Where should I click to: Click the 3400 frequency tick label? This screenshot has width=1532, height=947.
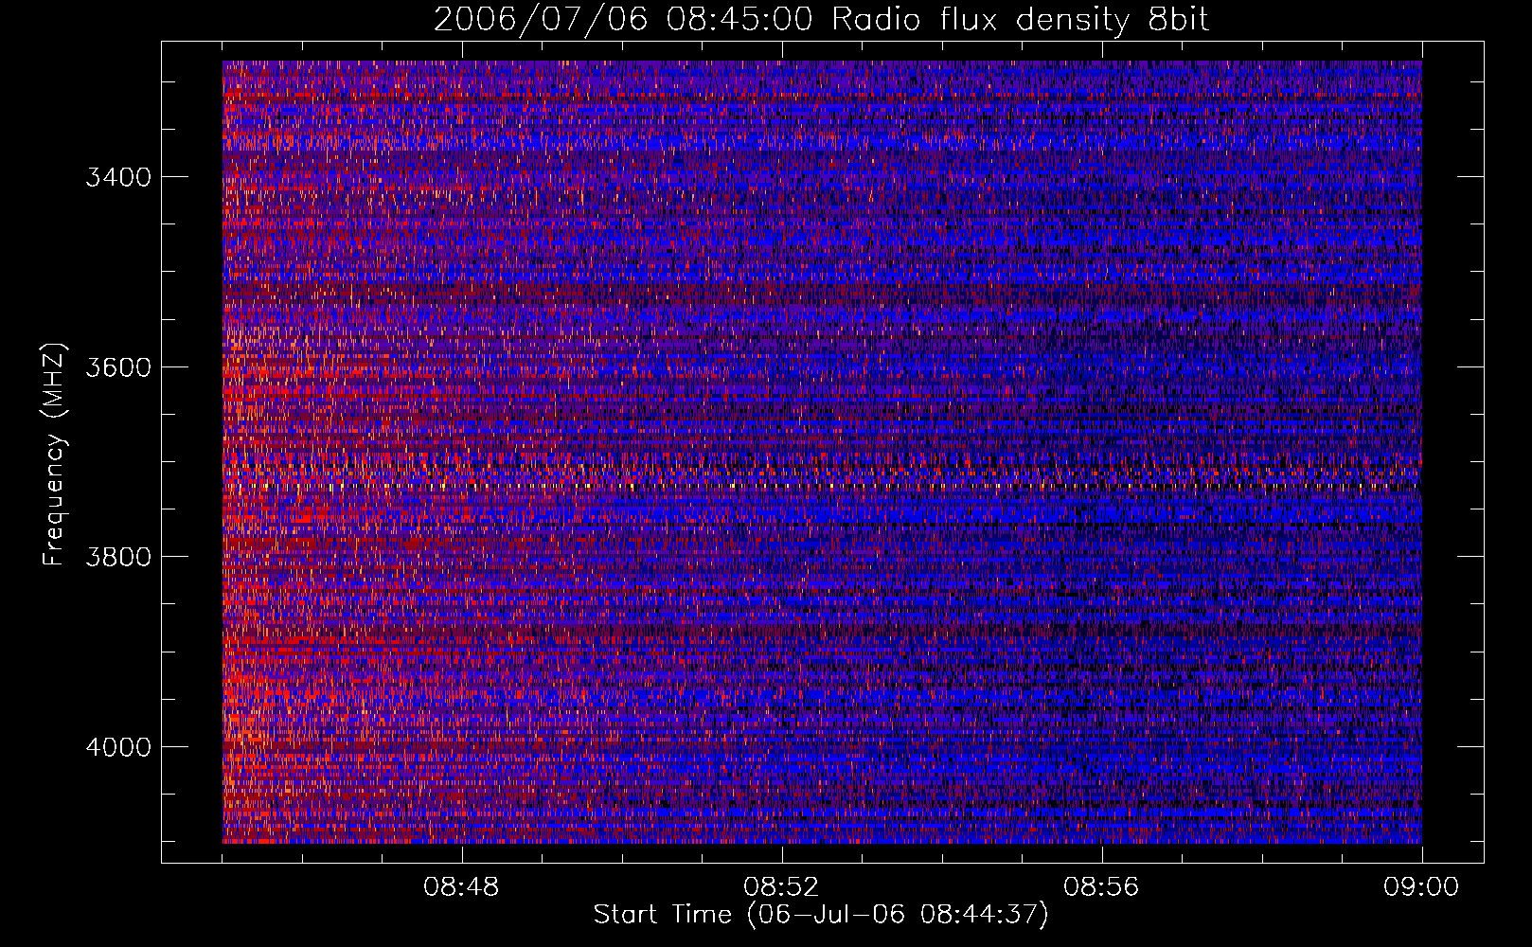pos(118,177)
